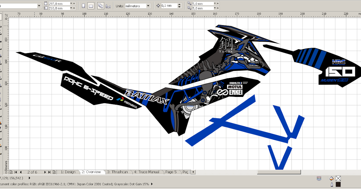The image size is (361, 189).
Task: Click the fill bucket icon in status bar
Action: [332, 178]
